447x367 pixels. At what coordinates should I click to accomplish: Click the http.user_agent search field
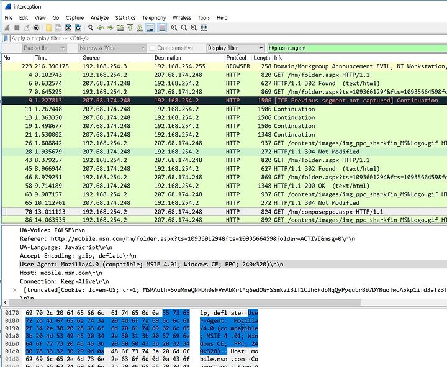point(357,48)
